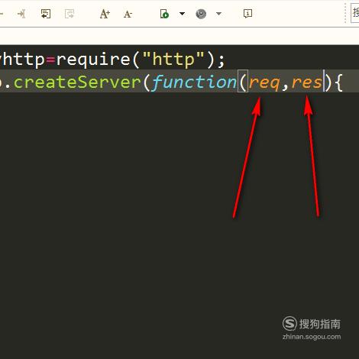
Task: Expand the dropdown arrow beside the globe icon
Action: pyautogui.click(x=218, y=14)
